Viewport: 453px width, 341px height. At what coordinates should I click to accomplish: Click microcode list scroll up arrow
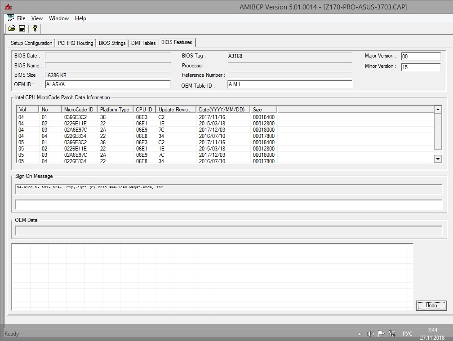pos(438,110)
